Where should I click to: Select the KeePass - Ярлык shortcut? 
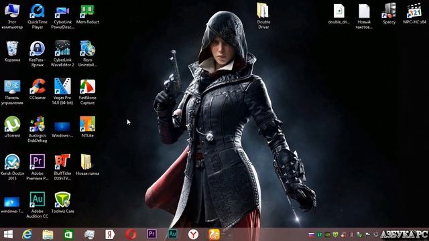click(x=38, y=54)
